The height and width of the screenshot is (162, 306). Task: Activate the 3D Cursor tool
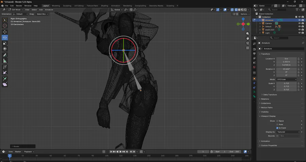5,26
